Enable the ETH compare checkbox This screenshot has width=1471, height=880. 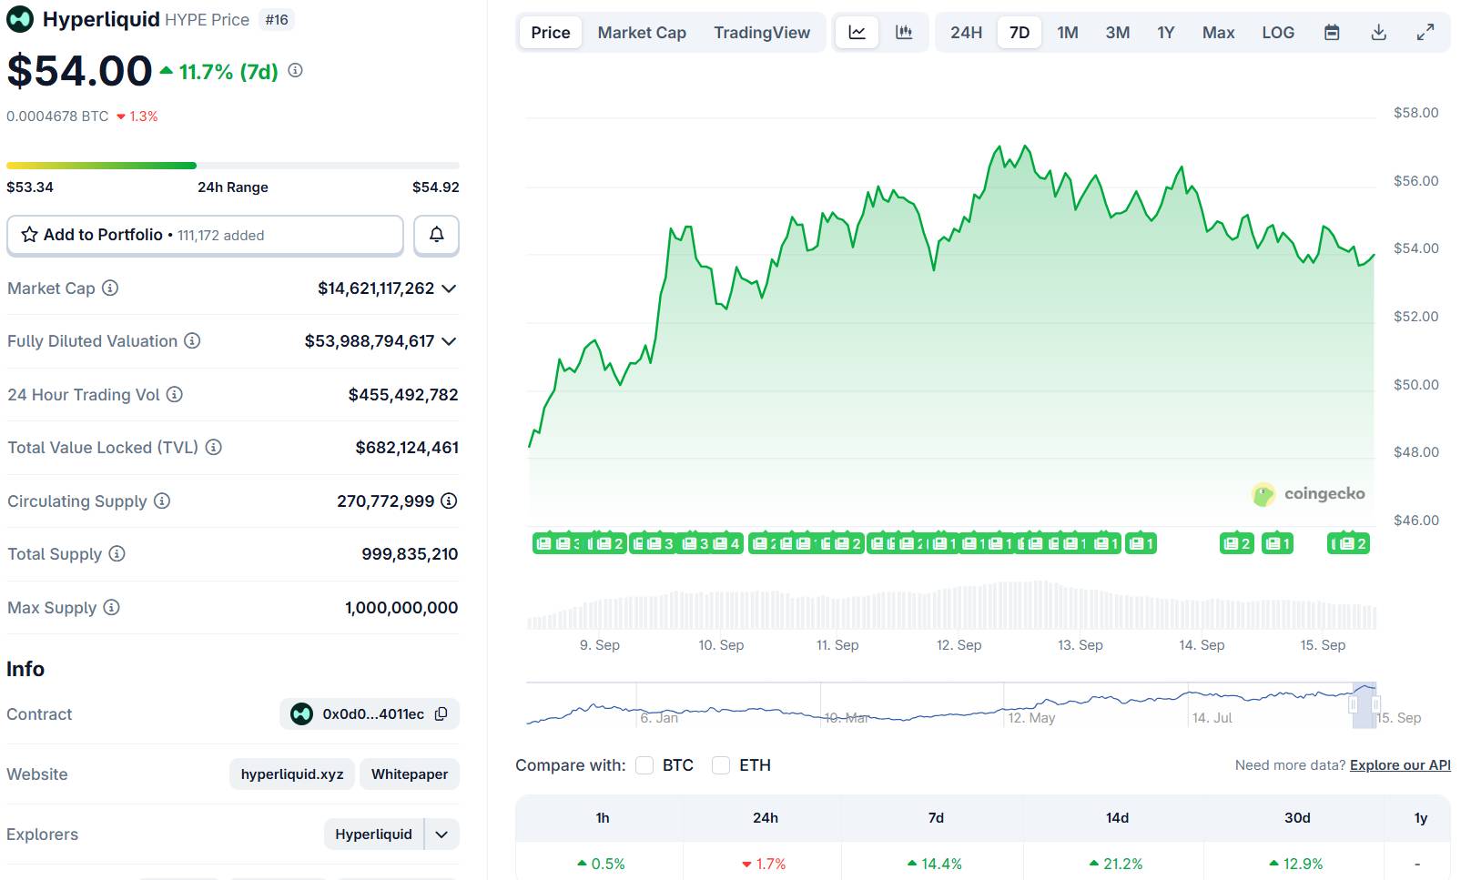721,765
